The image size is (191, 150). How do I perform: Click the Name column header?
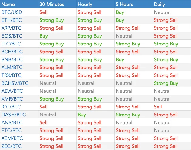coord(8,4)
